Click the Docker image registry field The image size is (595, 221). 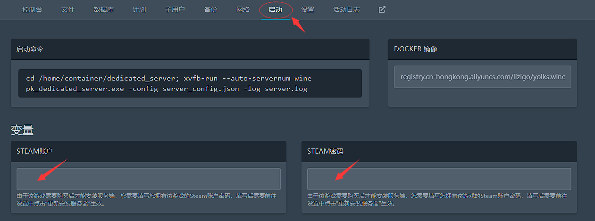pyautogui.click(x=483, y=77)
